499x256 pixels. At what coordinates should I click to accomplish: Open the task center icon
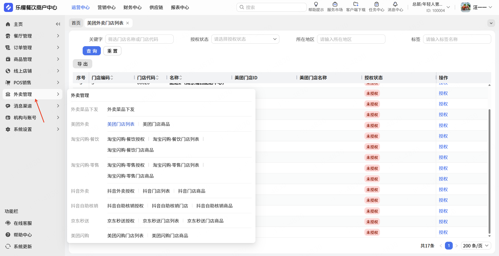click(x=376, y=4)
